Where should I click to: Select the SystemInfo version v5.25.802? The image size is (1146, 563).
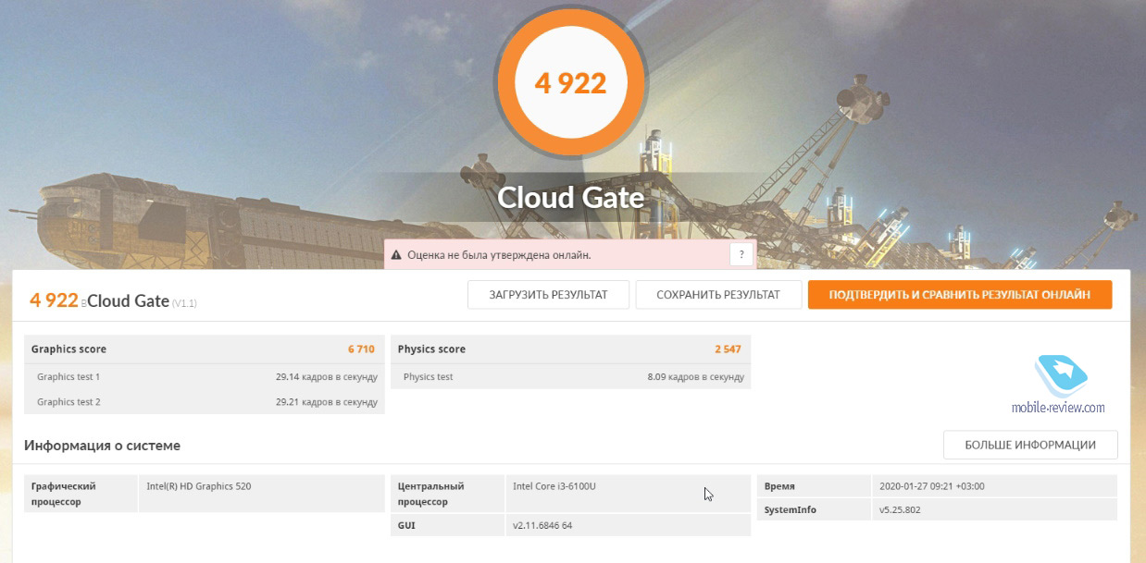(x=900, y=509)
